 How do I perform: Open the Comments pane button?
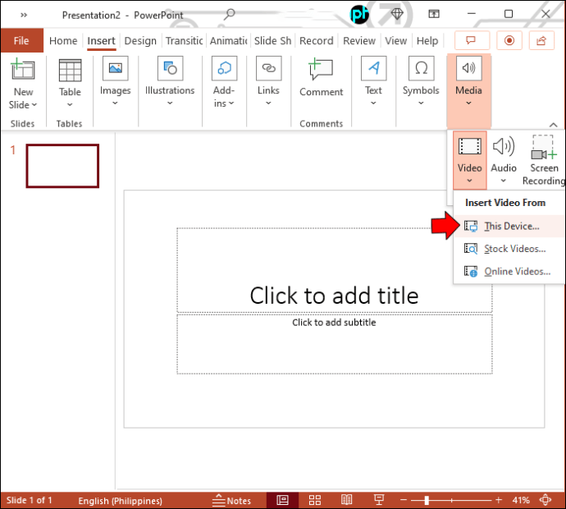click(472, 40)
